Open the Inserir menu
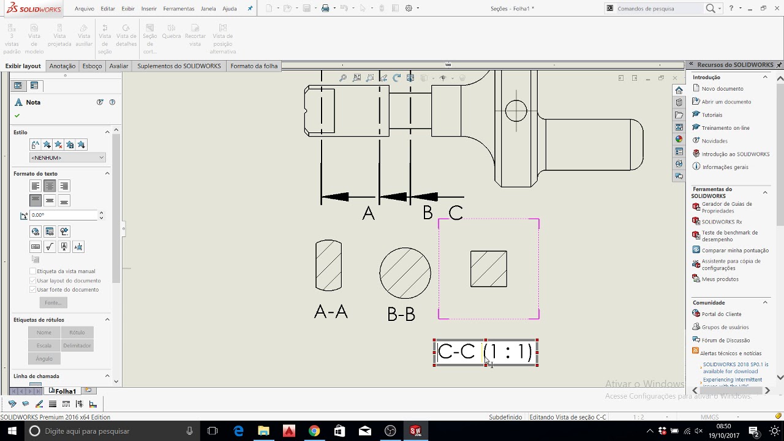Screen dimensions: 784x441 click(x=149, y=9)
